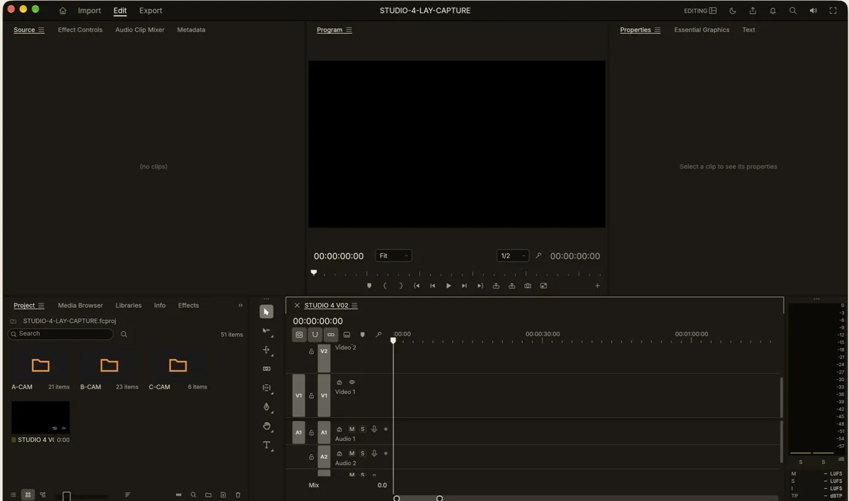Step back one frame in Program monitor
Viewport: 849px width, 501px height.
tap(433, 286)
